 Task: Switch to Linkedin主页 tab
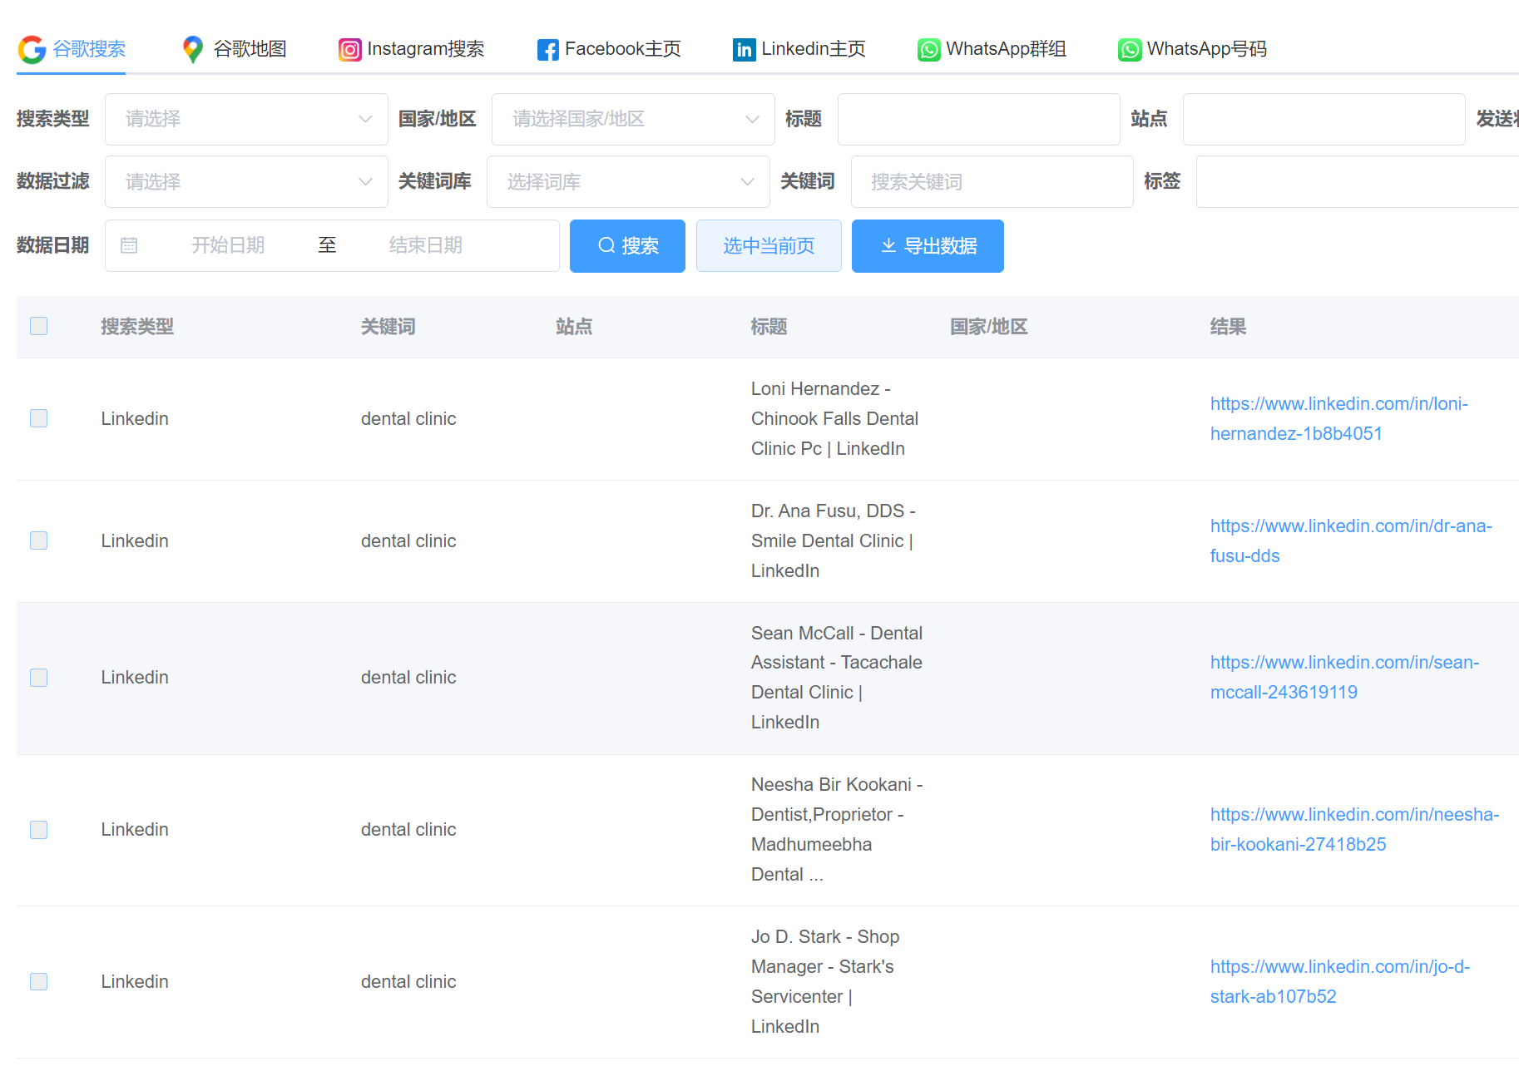tap(800, 49)
